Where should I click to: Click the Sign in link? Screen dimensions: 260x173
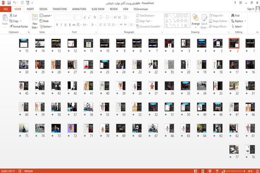(x=250, y=9)
